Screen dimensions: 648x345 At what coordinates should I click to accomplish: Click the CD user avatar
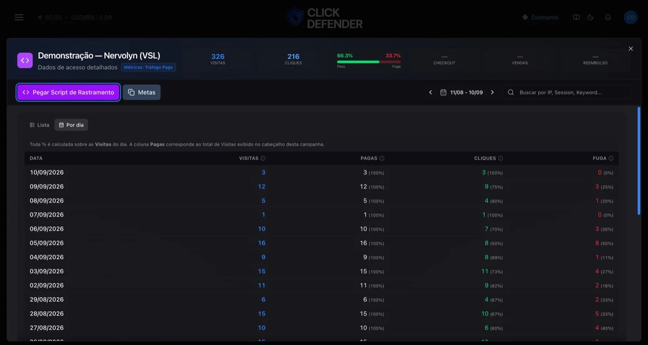pyautogui.click(x=630, y=17)
